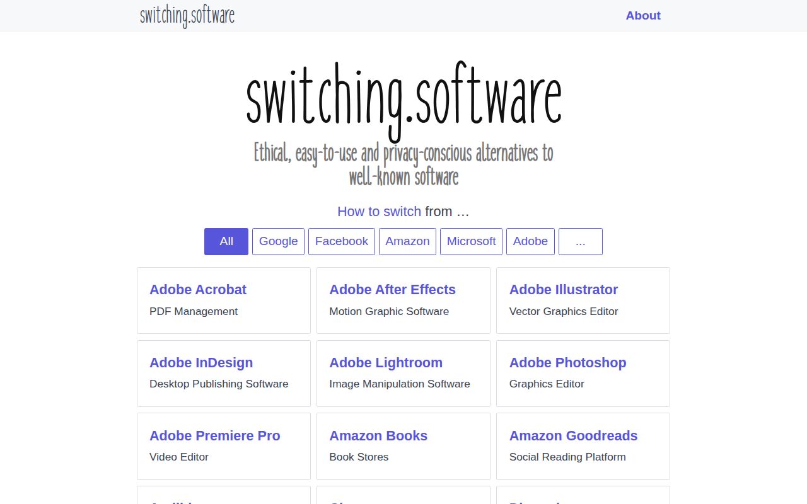
Task: Select the Adobe filter button
Action: click(530, 241)
